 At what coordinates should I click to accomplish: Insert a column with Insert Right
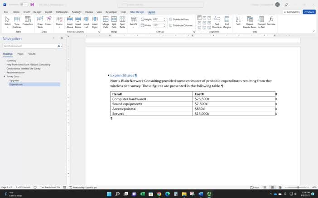point(95,22)
